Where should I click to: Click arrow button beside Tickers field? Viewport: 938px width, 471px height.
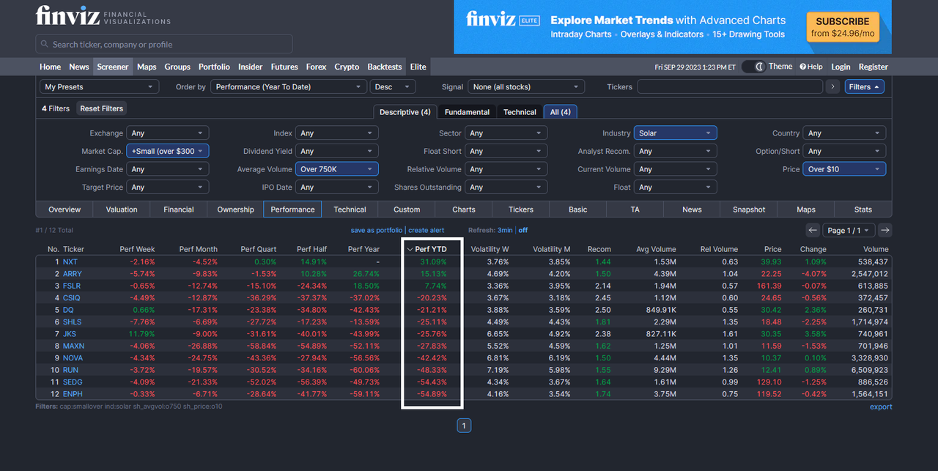[832, 86]
